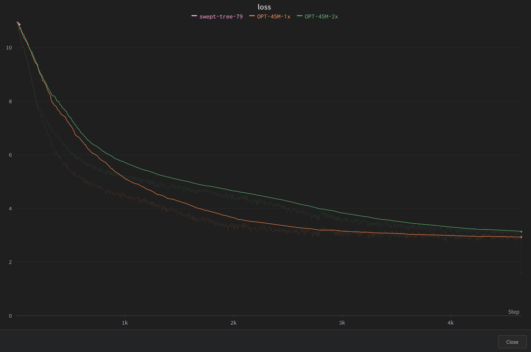Click the green swatch beside OPT-45M-2x
Viewport: 531px width, 352px height.
coord(299,16)
